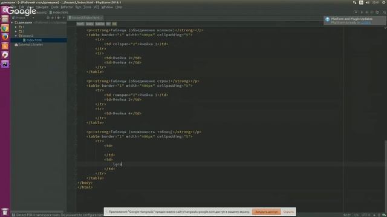Image resolution: width=387 pixels, height=217 pixels.
Task: Click the scroll-from-source icon in Project panel
Action: point(48,17)
